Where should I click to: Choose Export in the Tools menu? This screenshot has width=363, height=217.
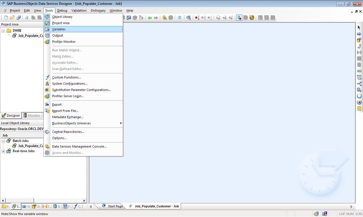point(83,105)
